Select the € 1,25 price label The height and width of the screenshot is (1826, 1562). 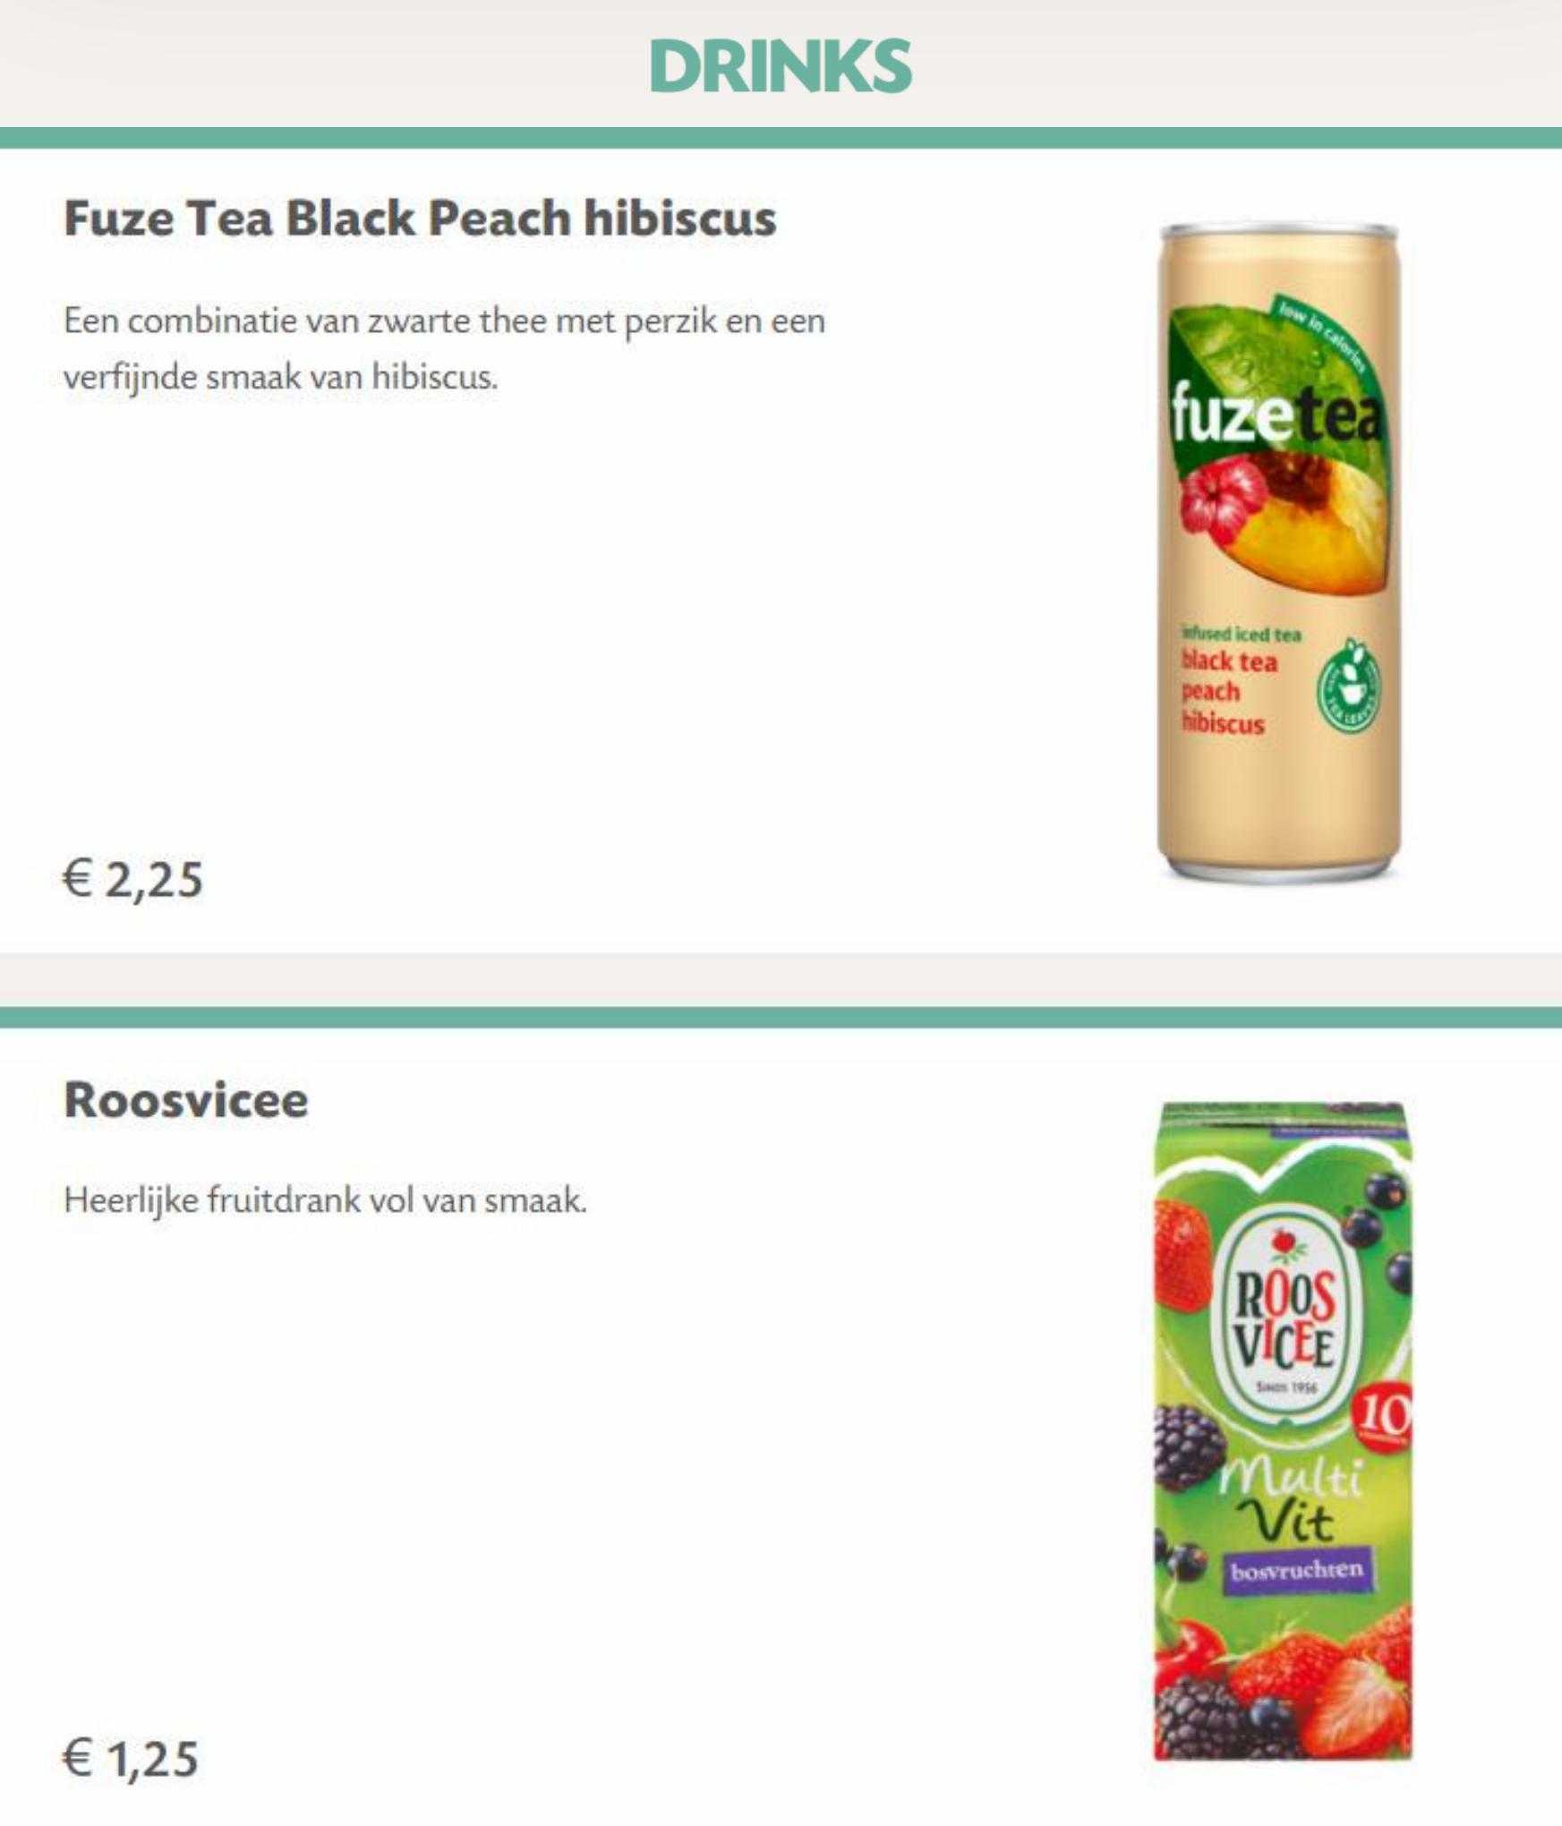(x=131, y=1758)
